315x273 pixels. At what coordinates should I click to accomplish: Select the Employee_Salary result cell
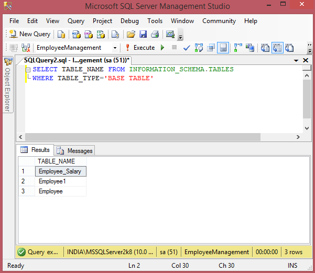[61, 171]
